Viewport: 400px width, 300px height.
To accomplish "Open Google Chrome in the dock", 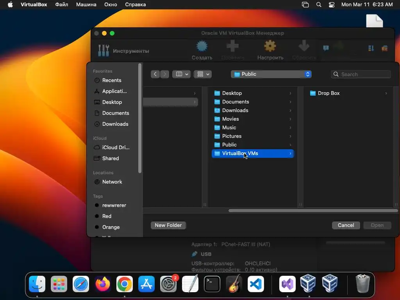I will [x=125, y=284].
